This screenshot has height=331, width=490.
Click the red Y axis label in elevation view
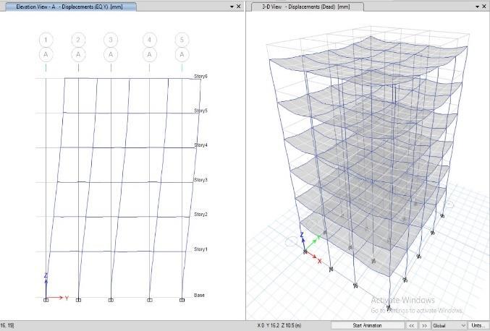pos(67,298)
